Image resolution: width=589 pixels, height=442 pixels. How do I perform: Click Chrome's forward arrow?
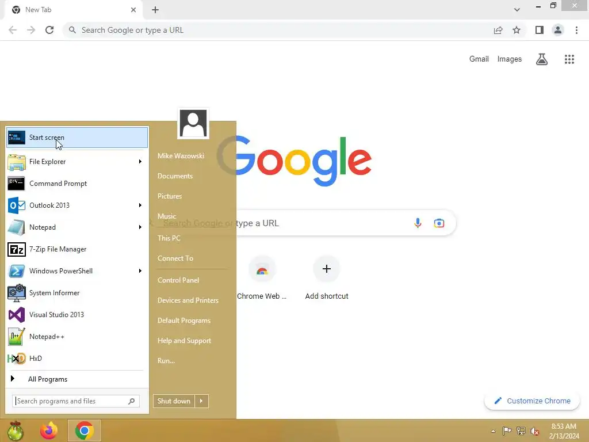31,30
